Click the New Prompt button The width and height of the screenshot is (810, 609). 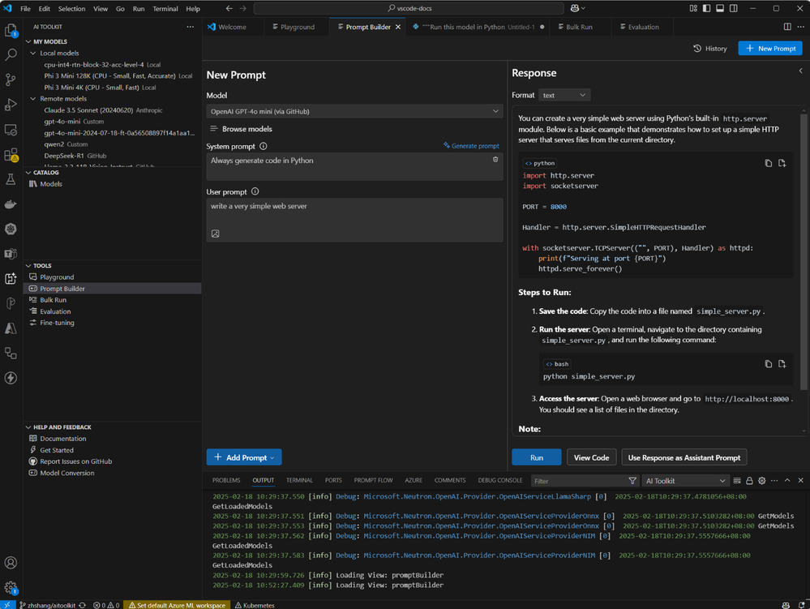coord(770,48)
